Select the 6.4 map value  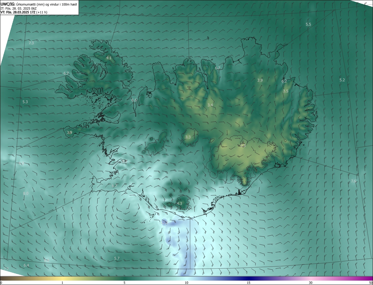[x=26, y=265]
